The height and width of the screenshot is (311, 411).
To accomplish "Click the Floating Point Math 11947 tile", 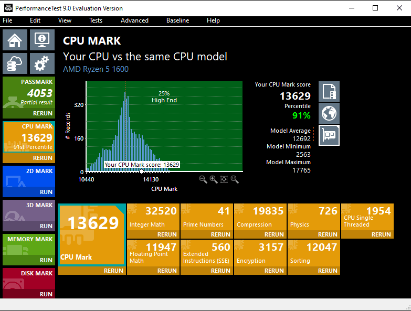I will [153, 253].
